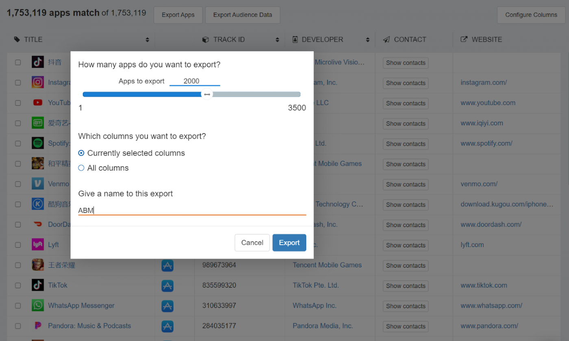
Task: Click the App Store icon next to WhatsApp Messenger
Action: click(167, 306)
